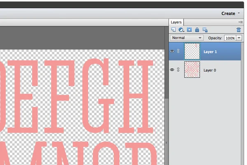Select the Layer 1 thumbnail
This screenshot has height=165, width=247.
pos(192,51)
